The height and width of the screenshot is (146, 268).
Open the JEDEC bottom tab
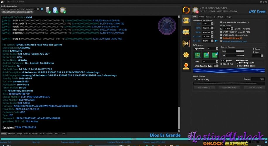click(27, 133)
